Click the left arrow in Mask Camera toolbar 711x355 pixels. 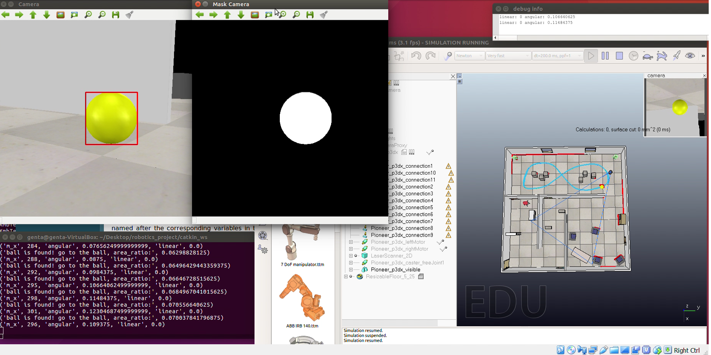pyautogui.click(x=200, y=15)
